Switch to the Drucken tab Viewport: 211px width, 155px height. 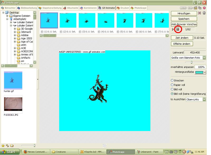click(x=123, y=8)
